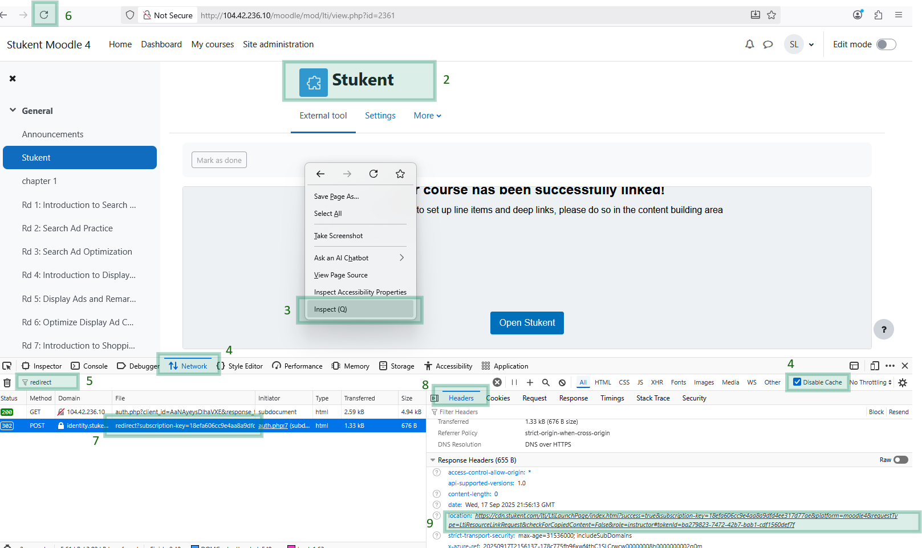Open the Firefox hamburger menu
The height and width of the screenshot is (548, 922).
(899, 15)
